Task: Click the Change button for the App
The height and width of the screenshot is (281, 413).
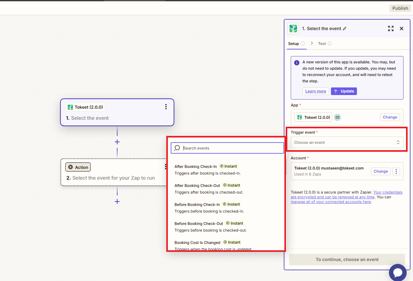Action: click(x=390, y=117)
